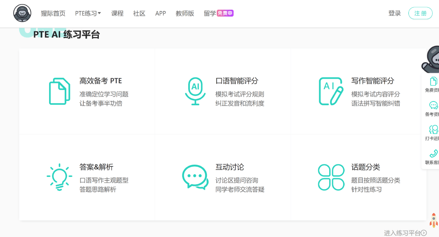The image size is (439, 237).
Task: Select 写作智能评分 heading
Action: click(373, 81)
